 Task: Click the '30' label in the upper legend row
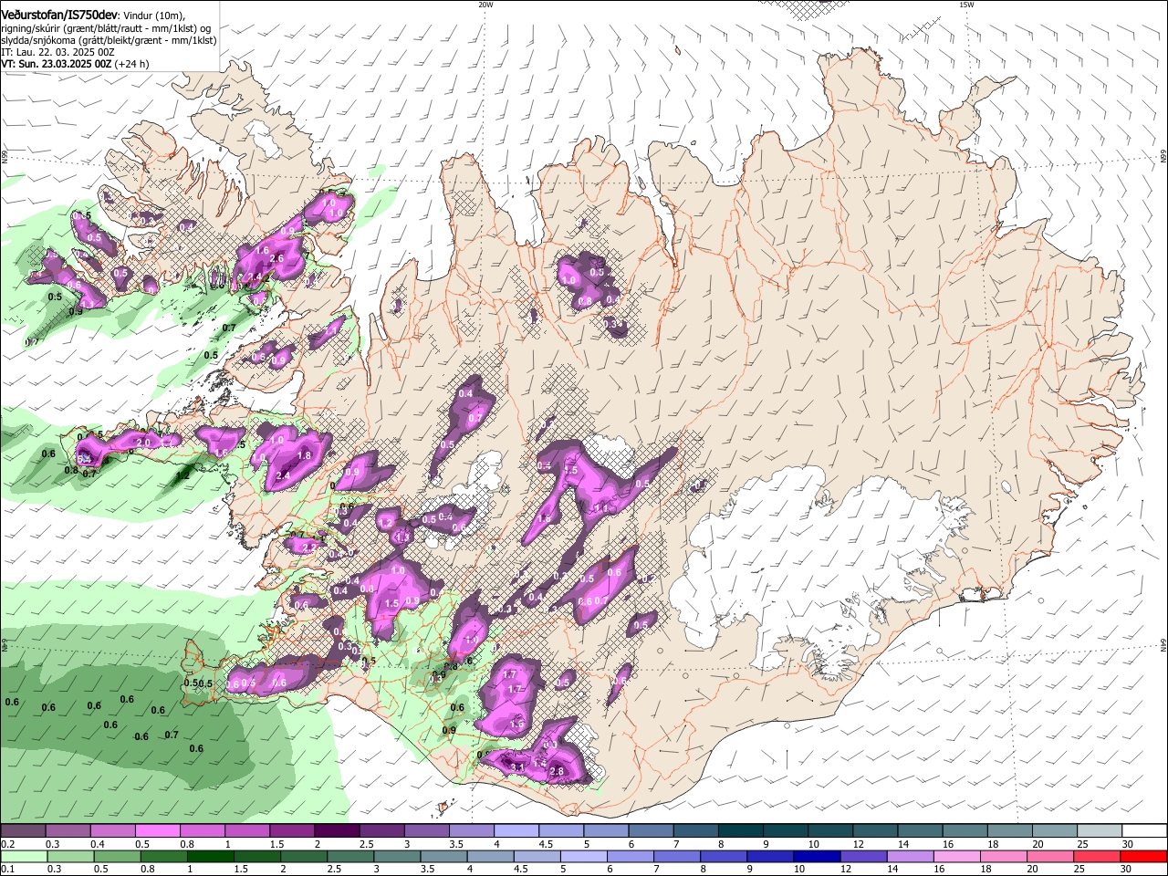point(1128,844)
